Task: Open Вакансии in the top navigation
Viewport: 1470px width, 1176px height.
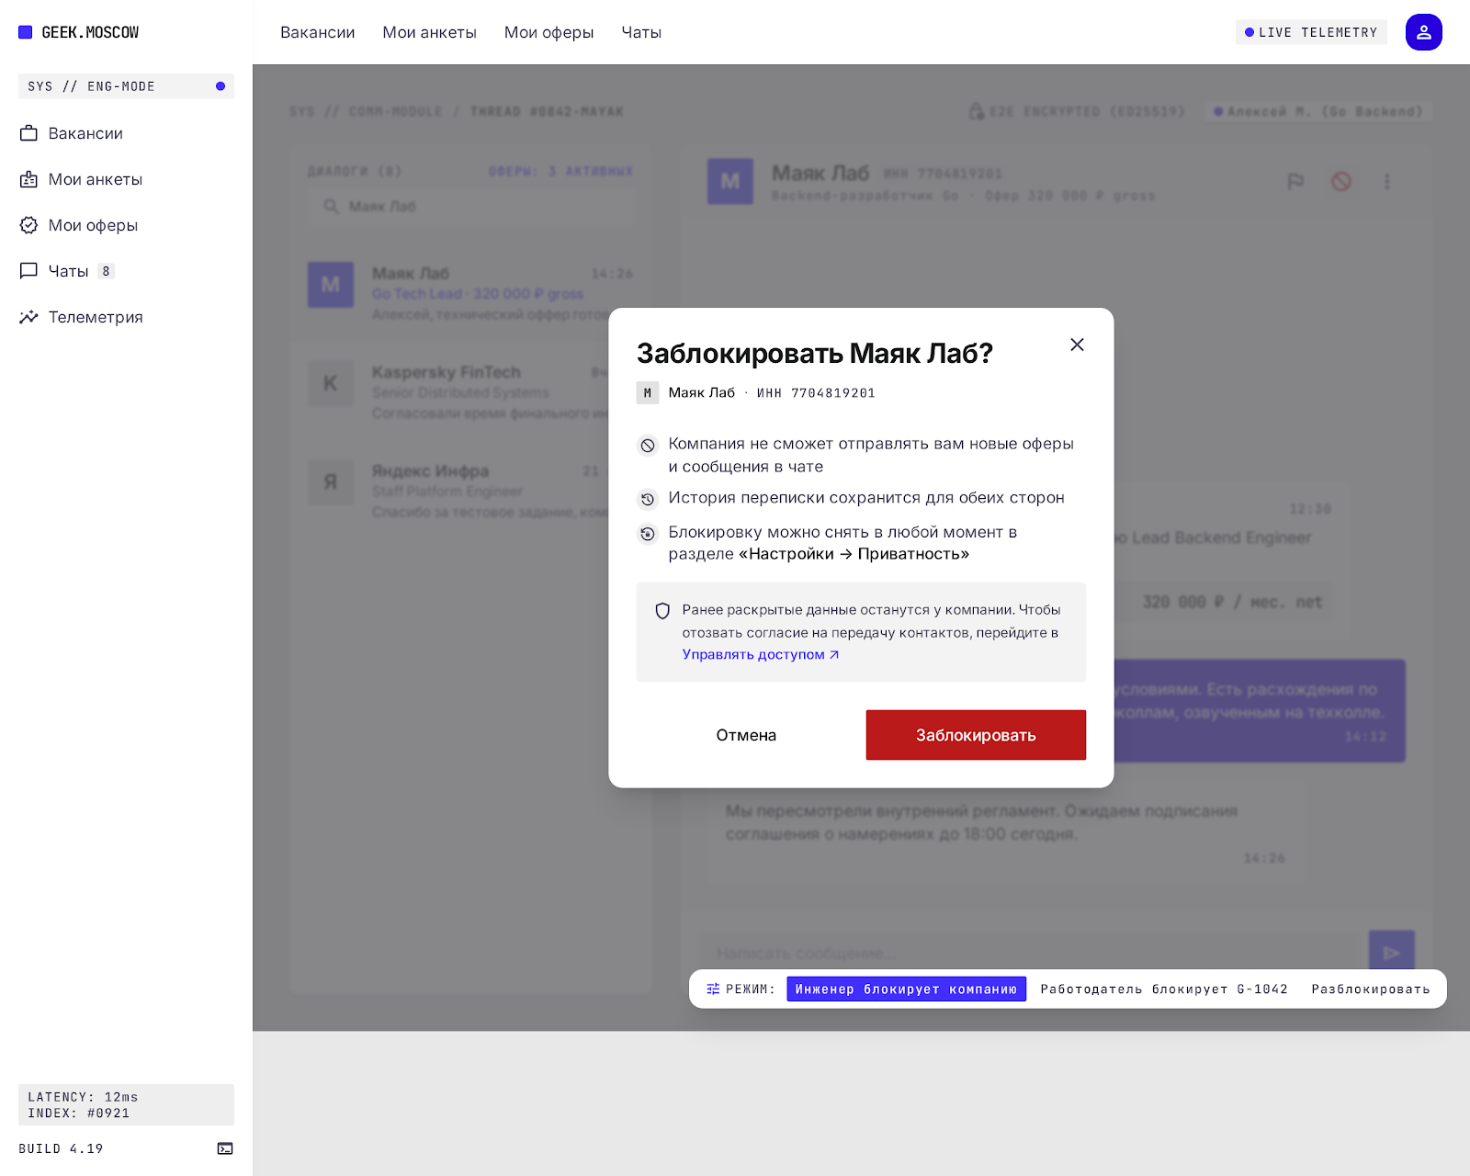Action: pyautogui.click(x=318, y=32)
